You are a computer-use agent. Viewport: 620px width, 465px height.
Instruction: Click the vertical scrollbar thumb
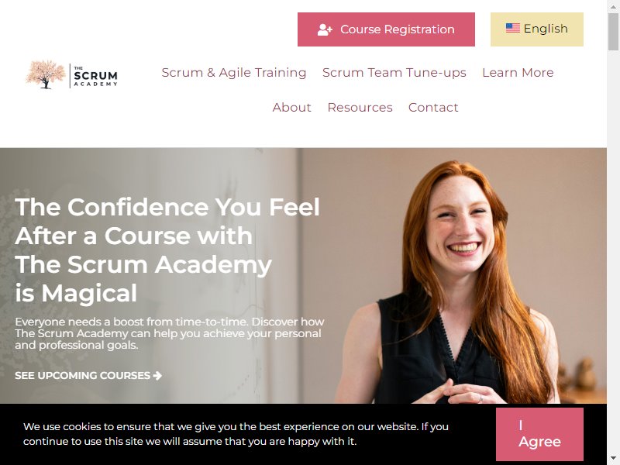tap(613, 31)
